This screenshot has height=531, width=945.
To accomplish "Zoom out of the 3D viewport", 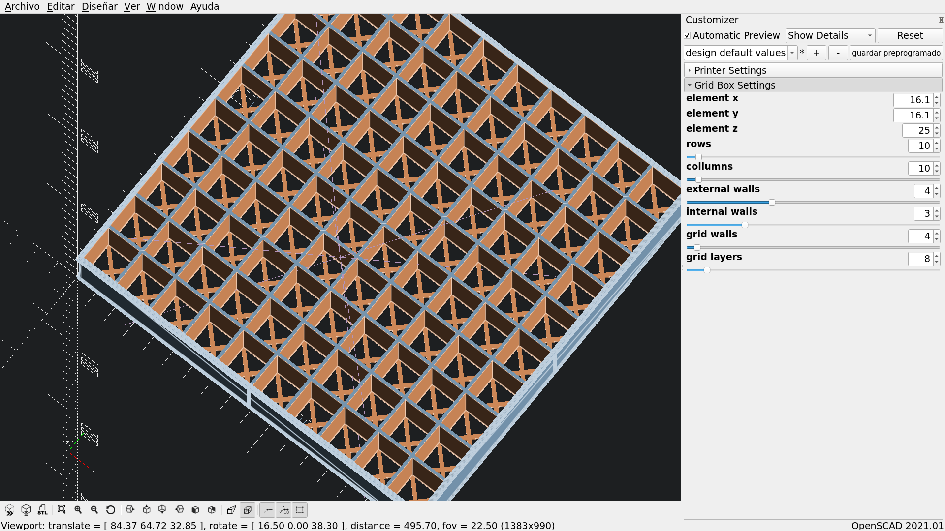I will 94,510.
